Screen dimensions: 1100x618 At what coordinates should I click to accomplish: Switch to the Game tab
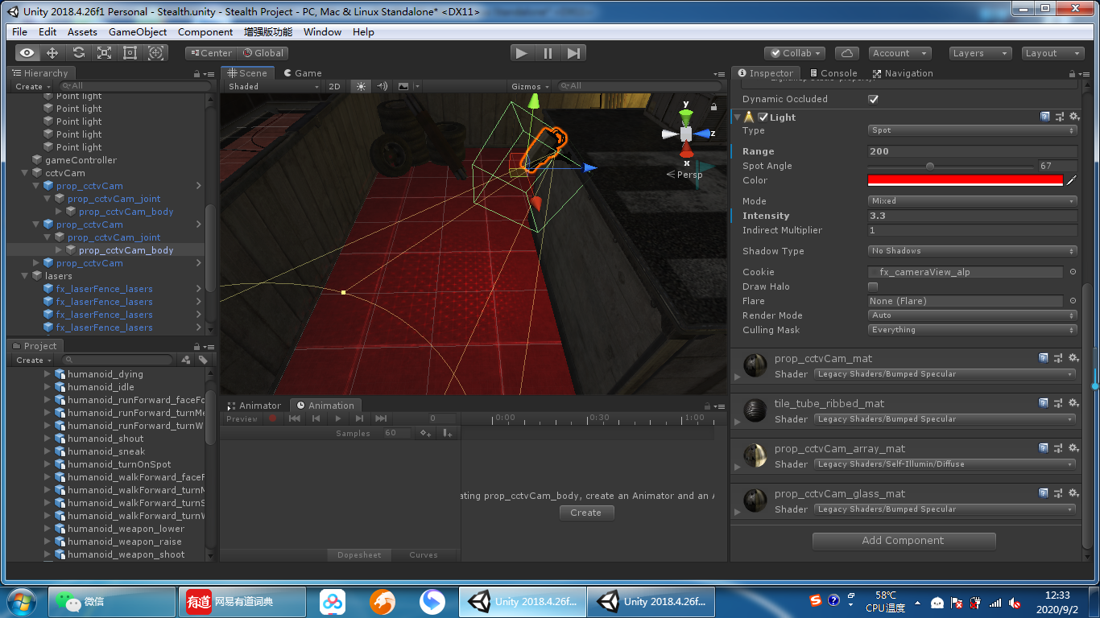coord(302,73)
